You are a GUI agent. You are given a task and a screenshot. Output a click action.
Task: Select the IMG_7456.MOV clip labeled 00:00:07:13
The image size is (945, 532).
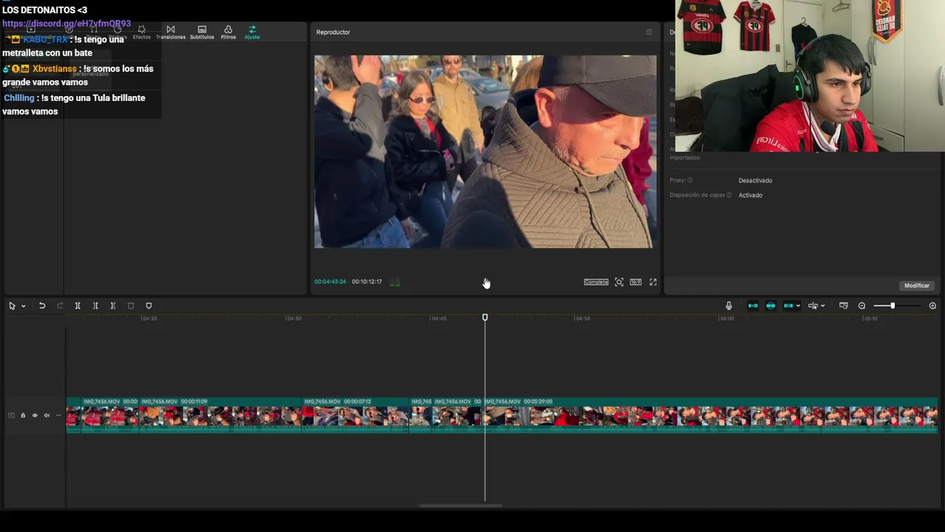[356, 415]
